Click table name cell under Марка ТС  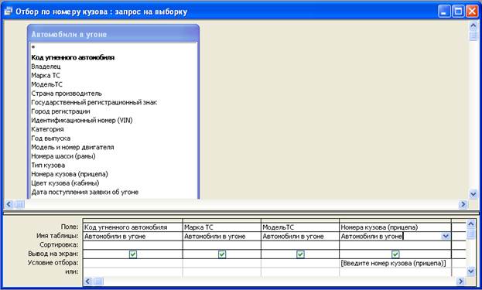tap(221, 236)
